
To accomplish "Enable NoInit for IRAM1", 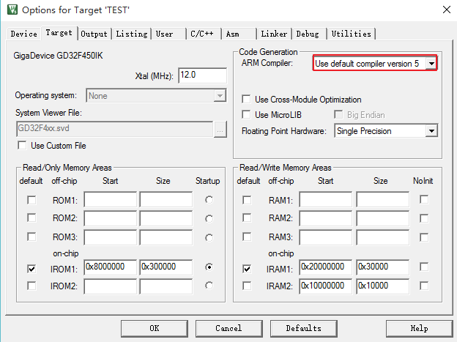I will (424, 267).
